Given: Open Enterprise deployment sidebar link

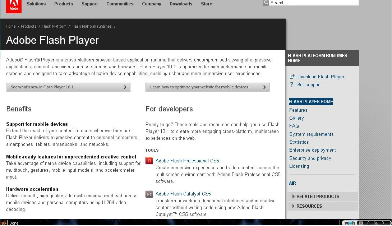Looking at the screenshot, I should coord(313,150).
